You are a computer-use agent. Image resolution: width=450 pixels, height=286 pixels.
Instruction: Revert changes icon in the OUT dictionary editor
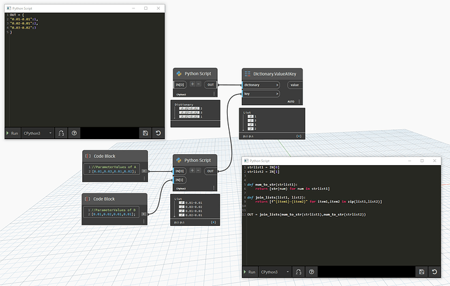point(158,133)
